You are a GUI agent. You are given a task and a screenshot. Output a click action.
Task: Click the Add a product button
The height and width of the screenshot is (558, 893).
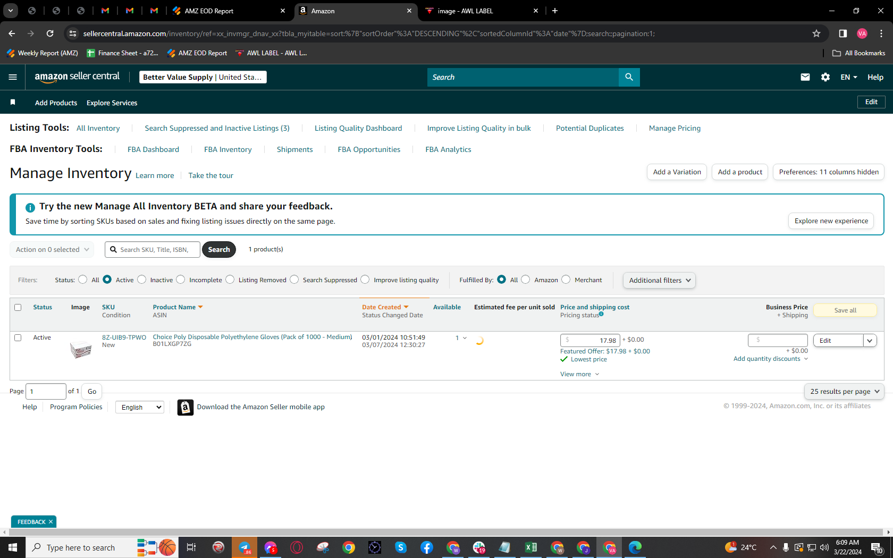740,172
